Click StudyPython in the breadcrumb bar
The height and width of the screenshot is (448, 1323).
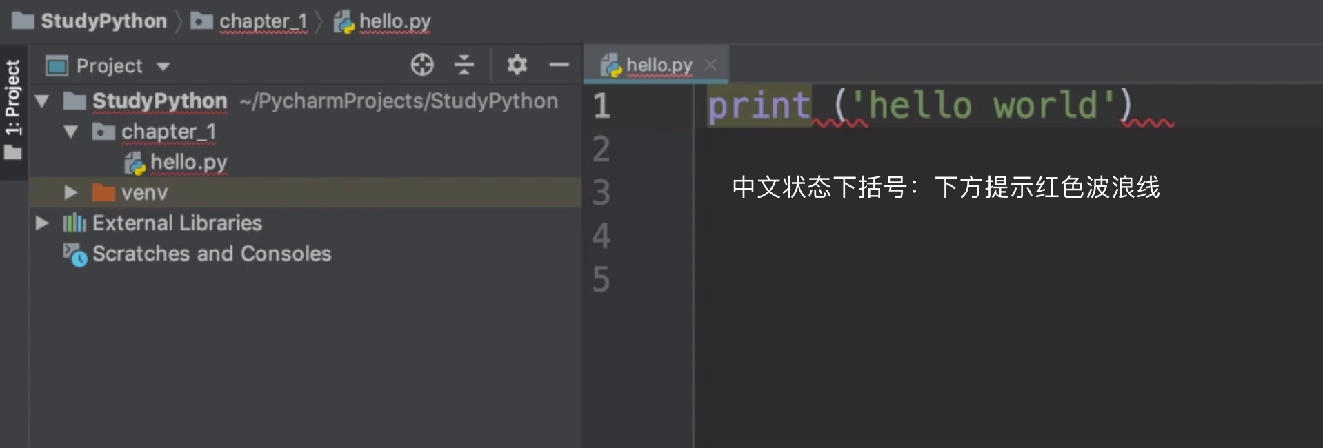pos(103,21)
